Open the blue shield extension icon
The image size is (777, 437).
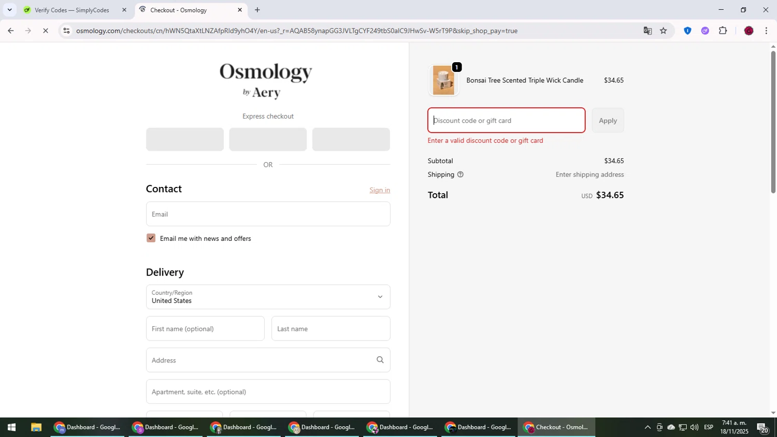pyautogui.click(x=687, y=31)
